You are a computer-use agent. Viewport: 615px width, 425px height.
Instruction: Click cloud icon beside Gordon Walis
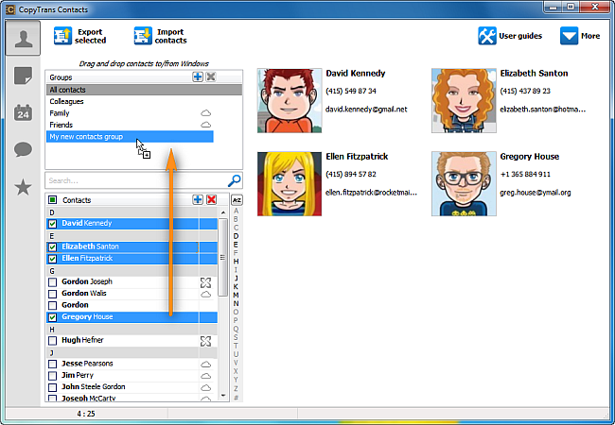click(206, 294)
